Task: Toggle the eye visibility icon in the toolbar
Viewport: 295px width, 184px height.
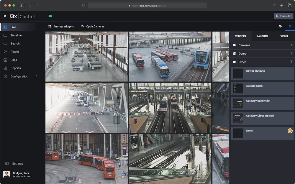Action: (x=280, y=26)
